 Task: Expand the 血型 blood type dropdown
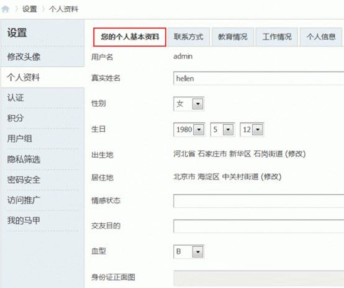(189, 251)
